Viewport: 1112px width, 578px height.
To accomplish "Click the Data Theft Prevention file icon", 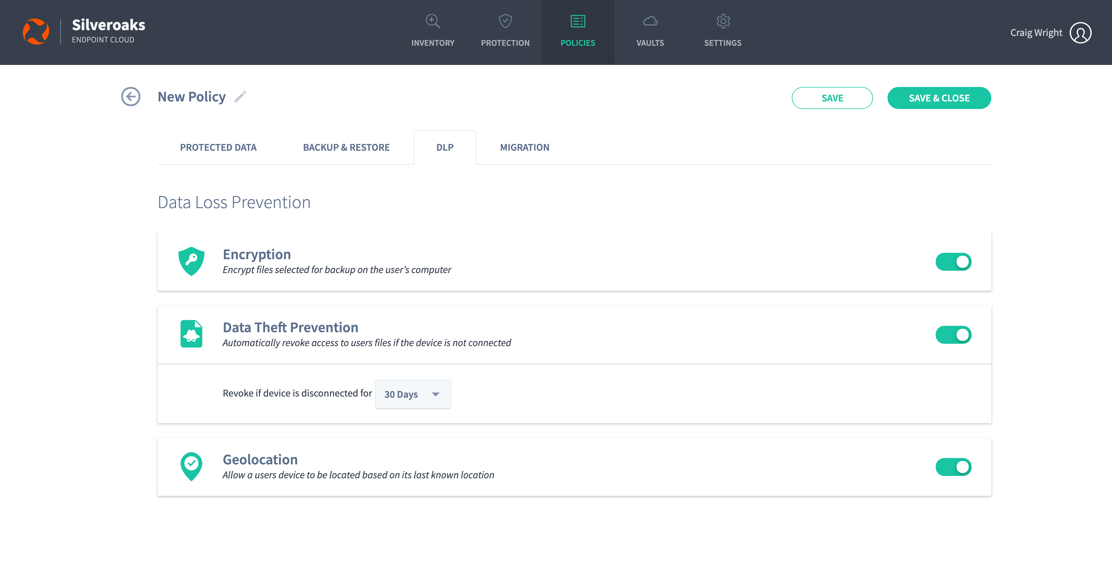I will click(191, 334).
